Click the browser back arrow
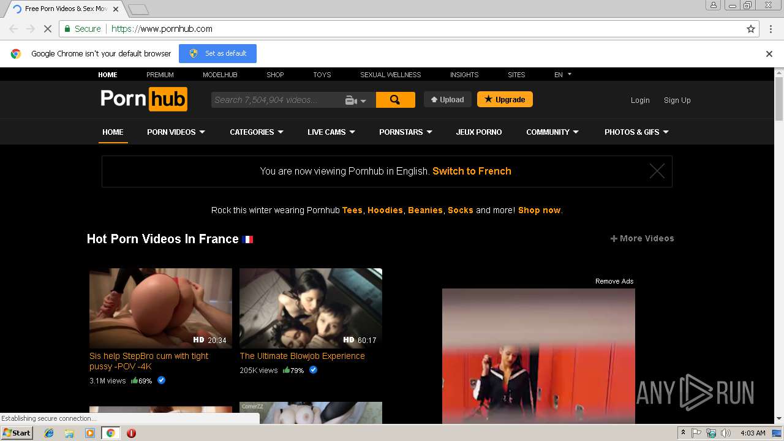Viewport: 784px width, 441px height. pyautogui.click(x=13, y=29)
